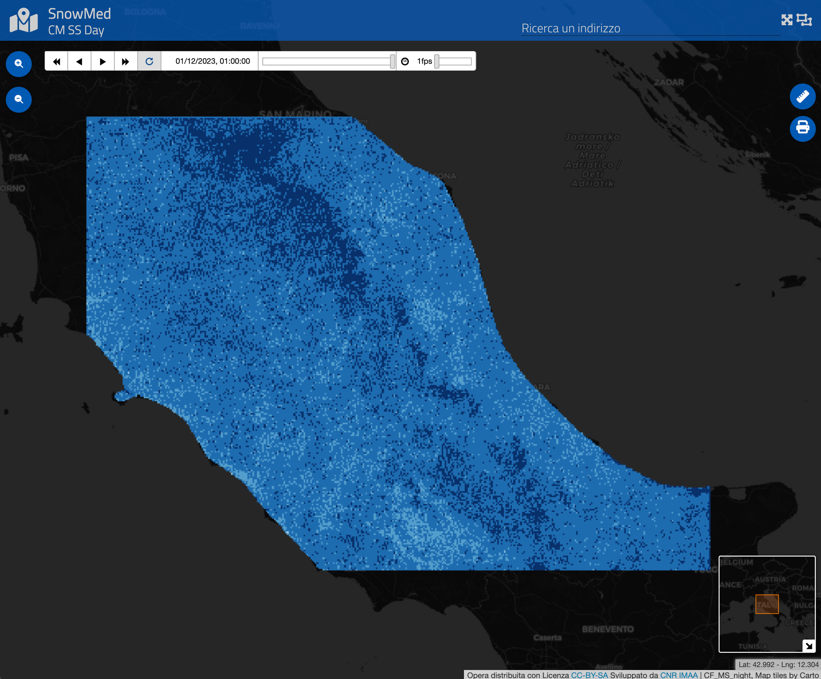Step backward one frame in animation

(x=79, y=61)
